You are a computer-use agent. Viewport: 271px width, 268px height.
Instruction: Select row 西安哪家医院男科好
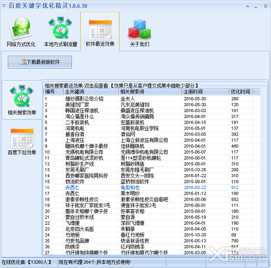(x=152, y=176)
